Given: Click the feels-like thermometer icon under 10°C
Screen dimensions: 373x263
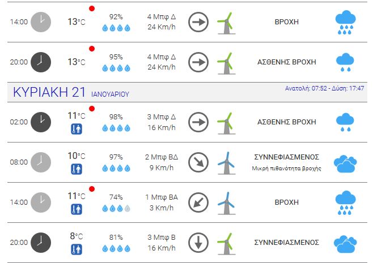Looking at the screenshot, I should click(x=77, y=169).
